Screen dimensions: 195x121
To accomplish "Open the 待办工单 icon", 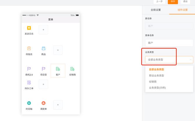I will click(29, 83).
